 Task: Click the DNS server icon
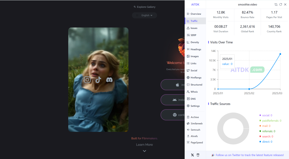pos(188,99)
